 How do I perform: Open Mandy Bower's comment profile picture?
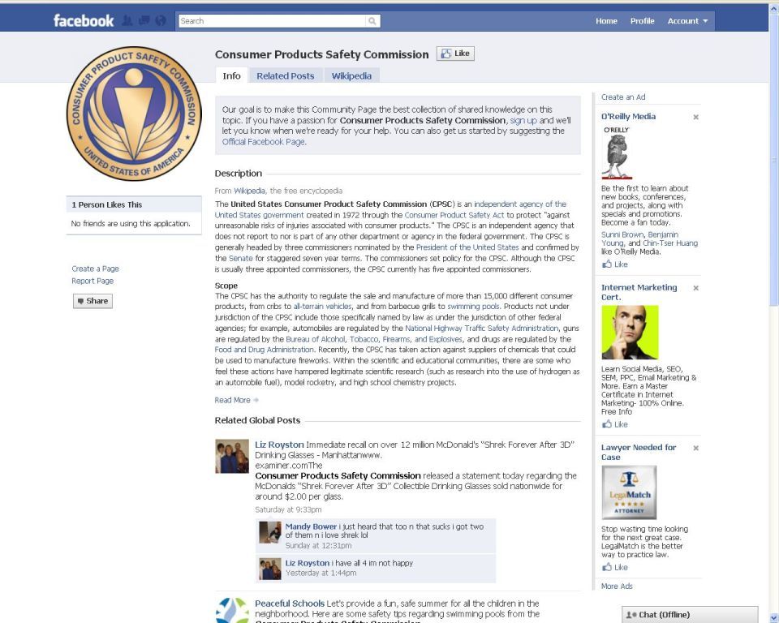[270, 533]
